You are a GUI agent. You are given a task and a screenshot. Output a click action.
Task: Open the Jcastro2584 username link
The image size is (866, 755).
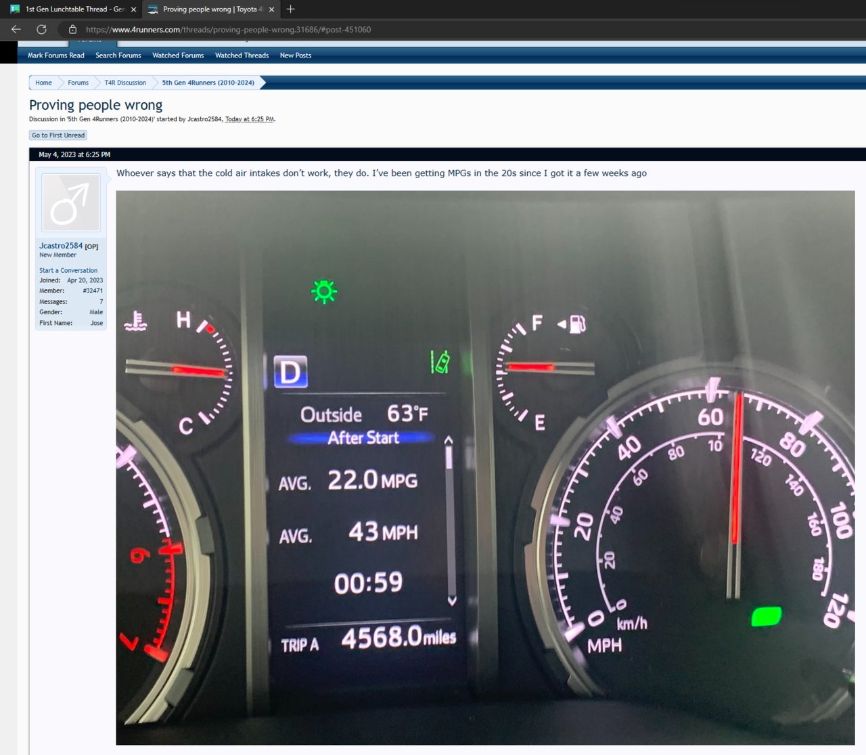pos(61,246)
